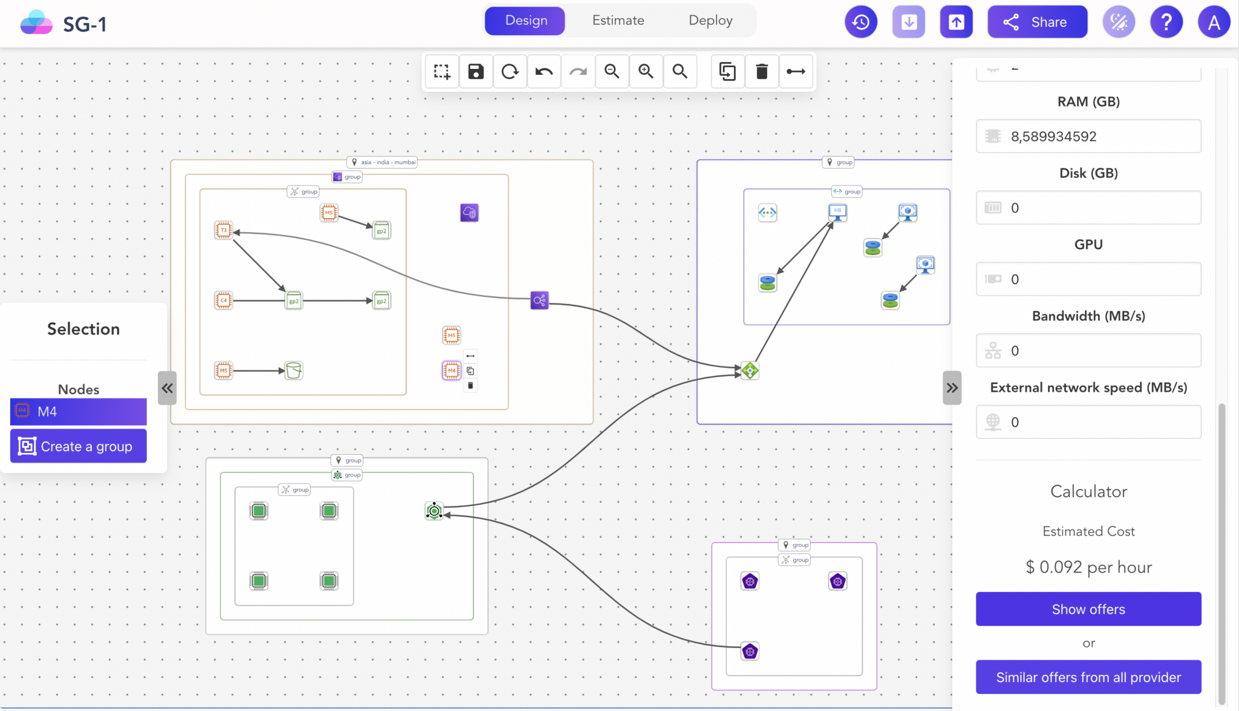The width and height of the screenshot is (1239, 711).
Task: Click the upload diagram icon
Action: 955,21
